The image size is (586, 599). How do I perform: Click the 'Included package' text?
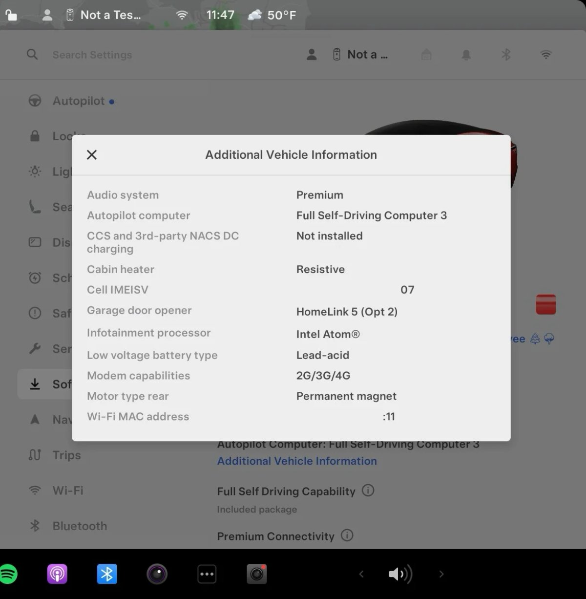tap(257, 509)
